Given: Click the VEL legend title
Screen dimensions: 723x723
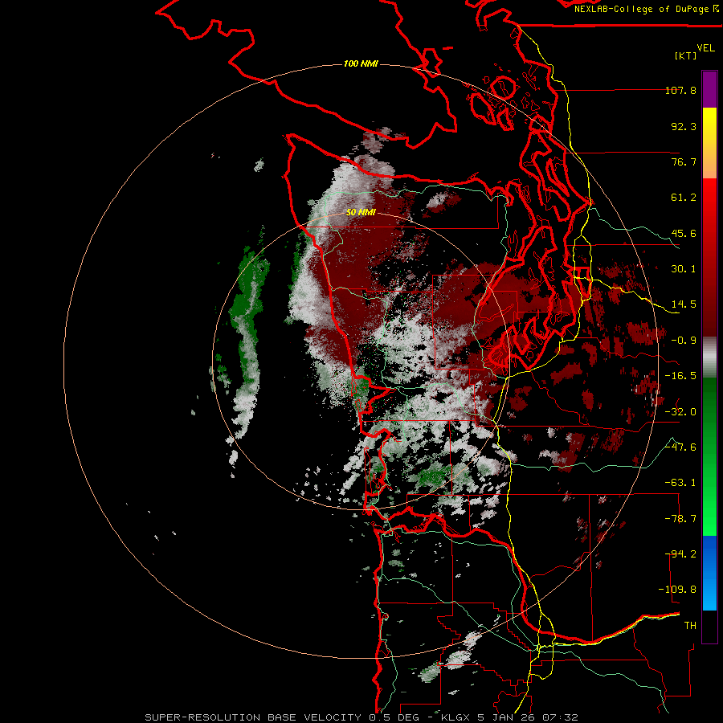Looking at the screenshot, I should point(705,48).
